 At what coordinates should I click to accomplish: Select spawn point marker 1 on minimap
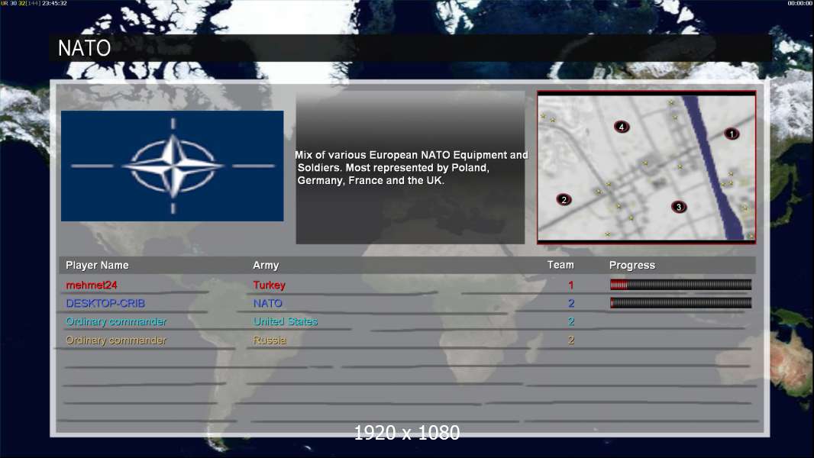tap(732, 134)
